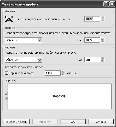Click the sample preview down arrow
The image size is (116, 127).
pyautogui.click(x=6, y=98)
